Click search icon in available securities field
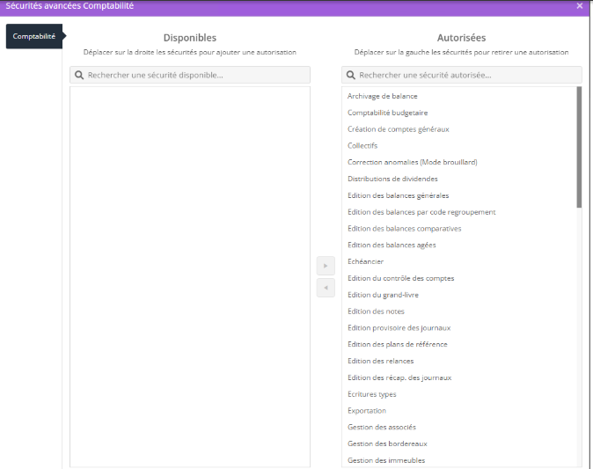The image size is (593, 469). point(79,76)
